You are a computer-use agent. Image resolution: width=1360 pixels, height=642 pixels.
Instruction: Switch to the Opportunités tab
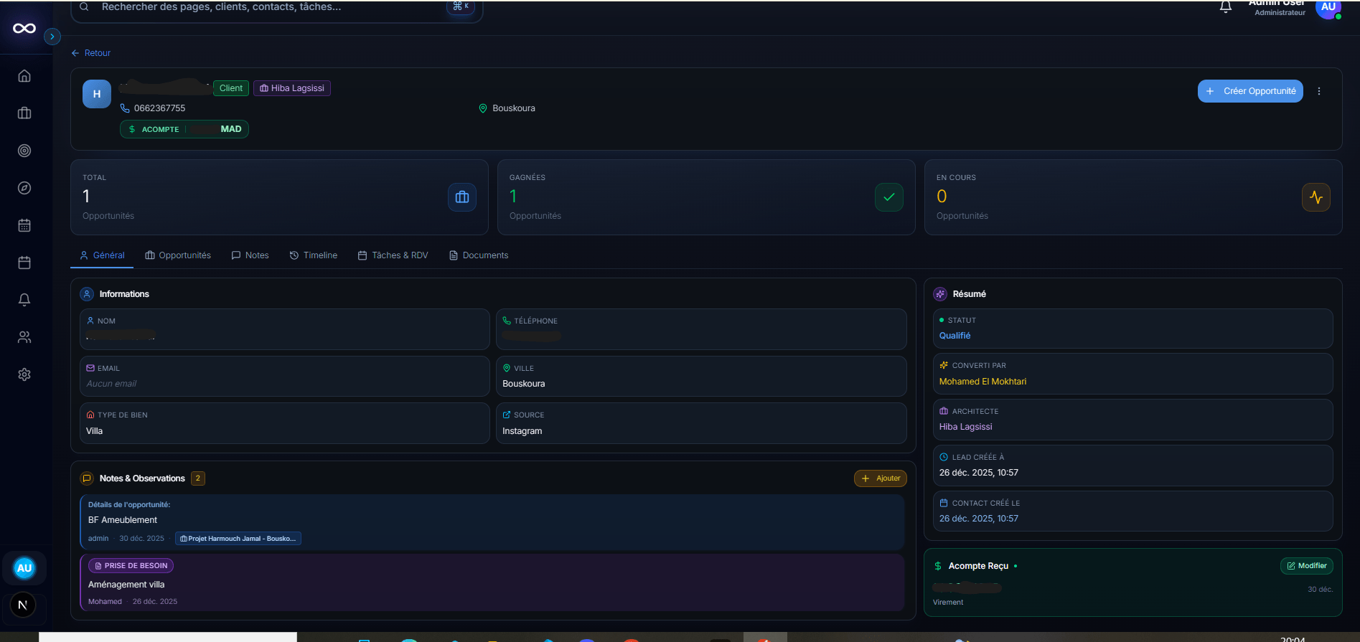(x=178, y=255)
